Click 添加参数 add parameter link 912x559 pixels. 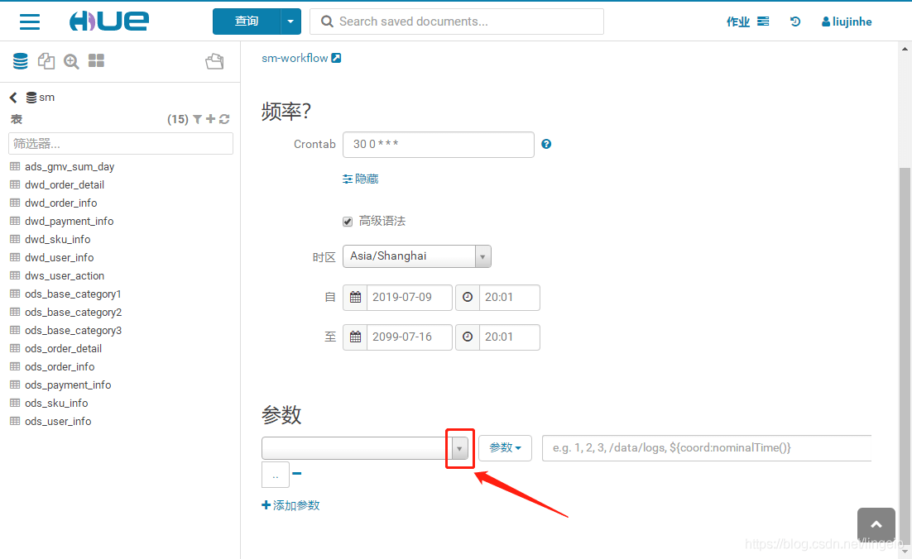point(290,505)
